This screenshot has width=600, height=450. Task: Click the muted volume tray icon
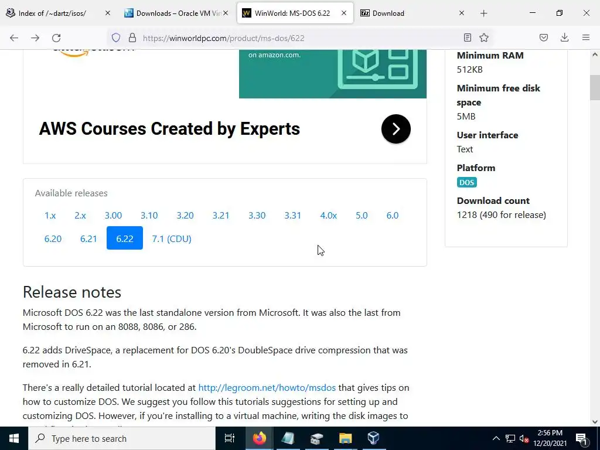[x=524, y=438]
